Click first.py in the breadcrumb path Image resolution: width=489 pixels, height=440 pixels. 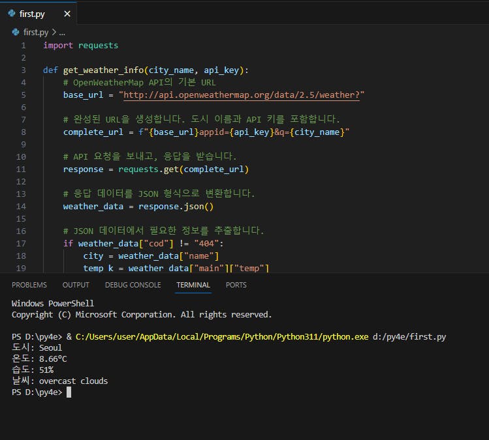(36, 32)
